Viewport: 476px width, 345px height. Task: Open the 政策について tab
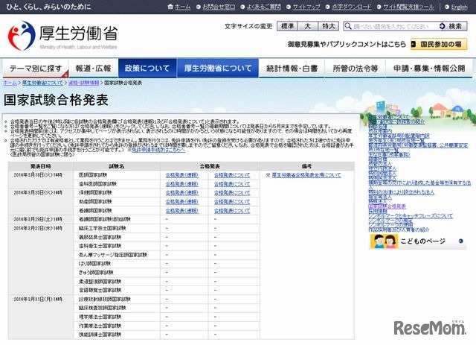pyautogui.click(x=147, y=69)
